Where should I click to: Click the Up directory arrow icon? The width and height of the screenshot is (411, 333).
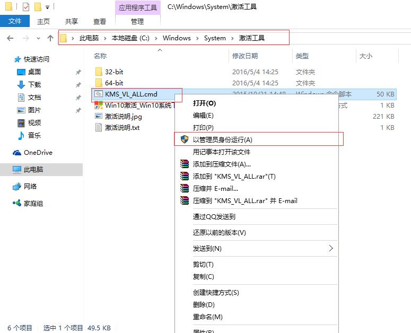pos(50,38)
